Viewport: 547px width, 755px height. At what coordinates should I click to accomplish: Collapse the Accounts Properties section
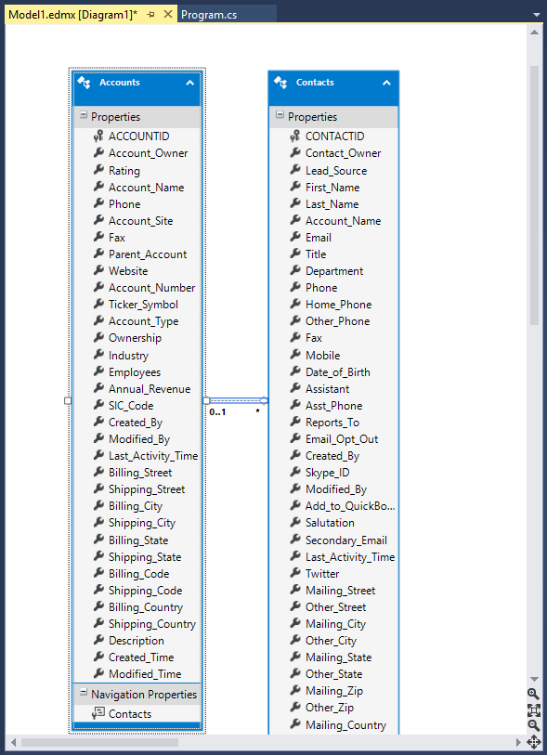coord(84,115)
